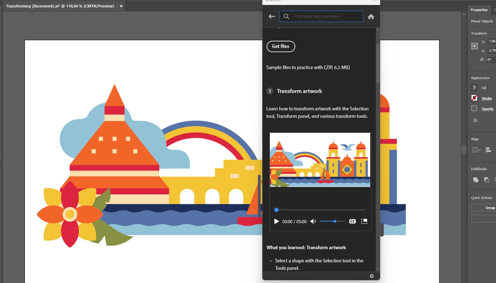Open the Fill color swatch
The image size is (496, 283).
tap(474, 88)
